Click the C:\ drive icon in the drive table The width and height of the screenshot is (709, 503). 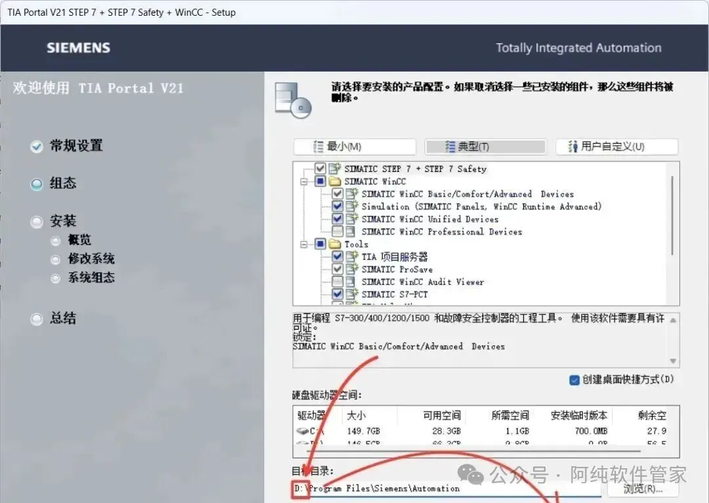coord(302,431)
